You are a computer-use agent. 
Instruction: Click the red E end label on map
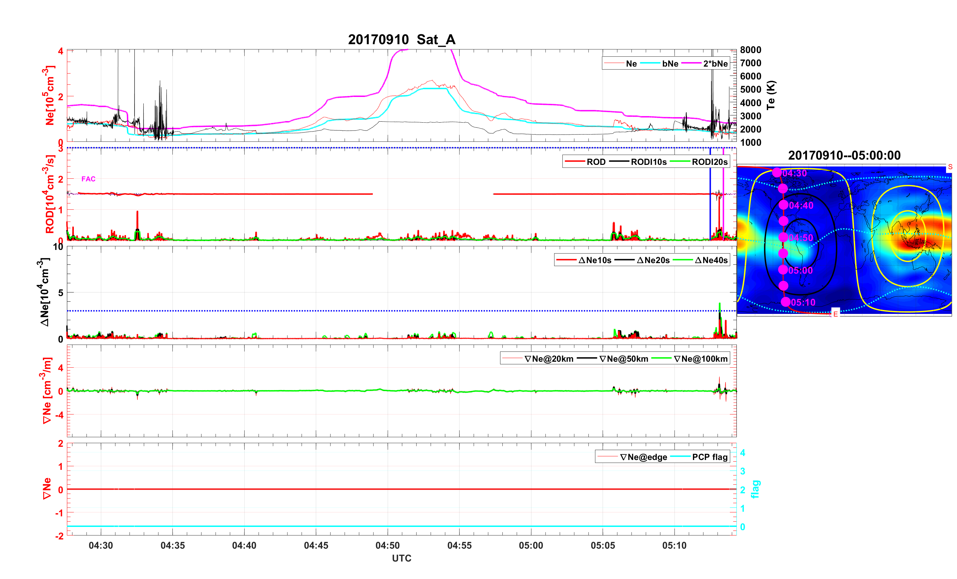tap(835, 314)
